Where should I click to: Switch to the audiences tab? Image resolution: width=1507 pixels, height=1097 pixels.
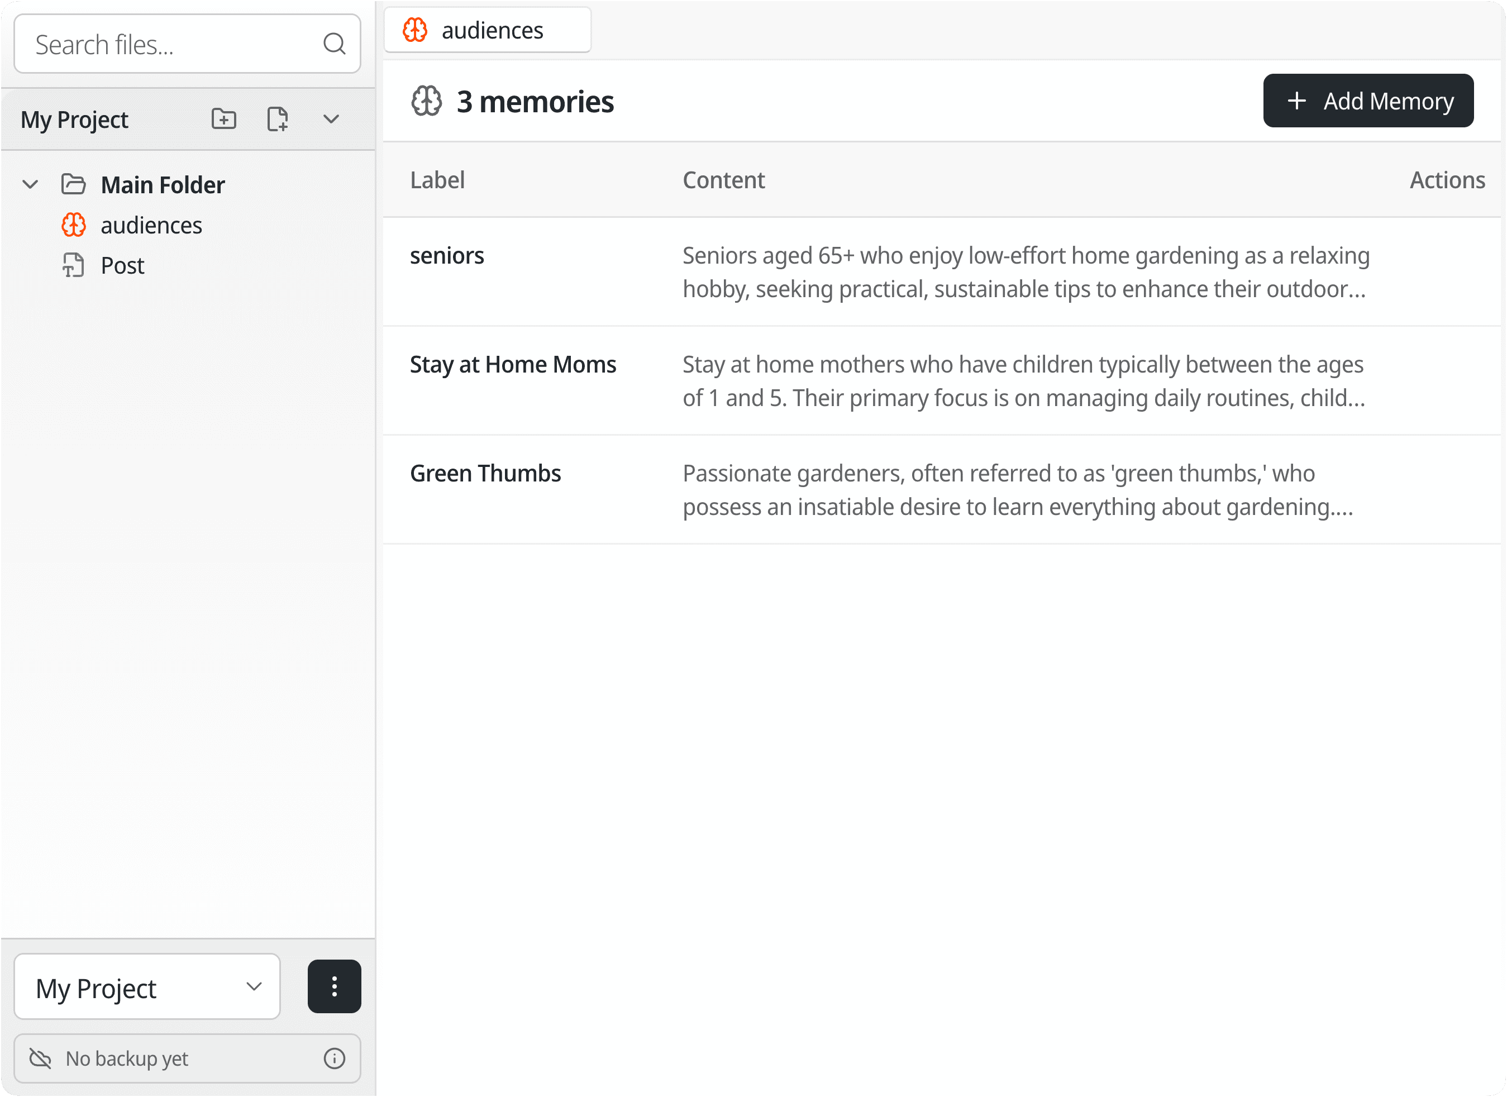[x=488, y=31]
